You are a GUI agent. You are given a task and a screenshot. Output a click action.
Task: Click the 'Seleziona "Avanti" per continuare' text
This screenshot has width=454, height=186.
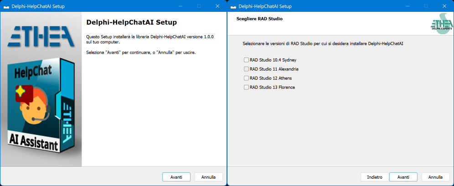(141, 53)
